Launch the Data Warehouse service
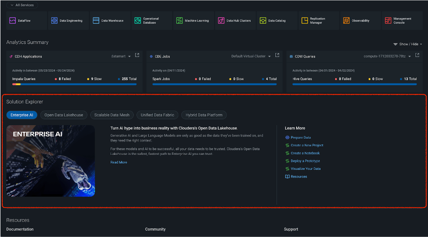428x237 pixels. tap(110, 21)
